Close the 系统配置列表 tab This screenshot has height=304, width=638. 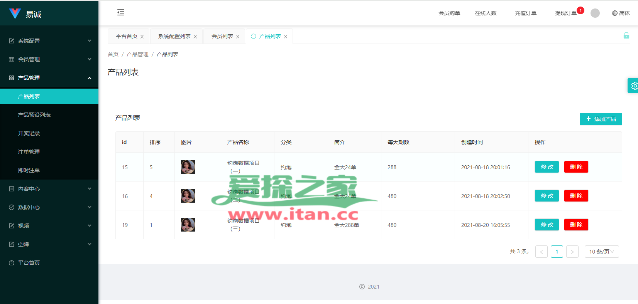[195, 37]
